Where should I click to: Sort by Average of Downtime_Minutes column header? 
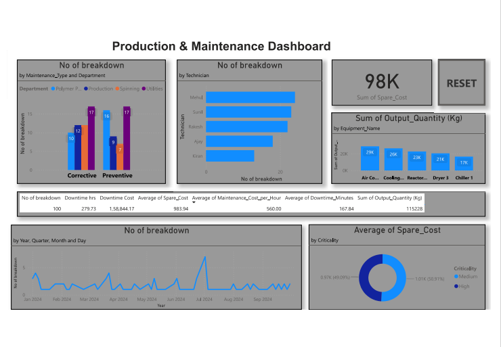tap(319, 198)
